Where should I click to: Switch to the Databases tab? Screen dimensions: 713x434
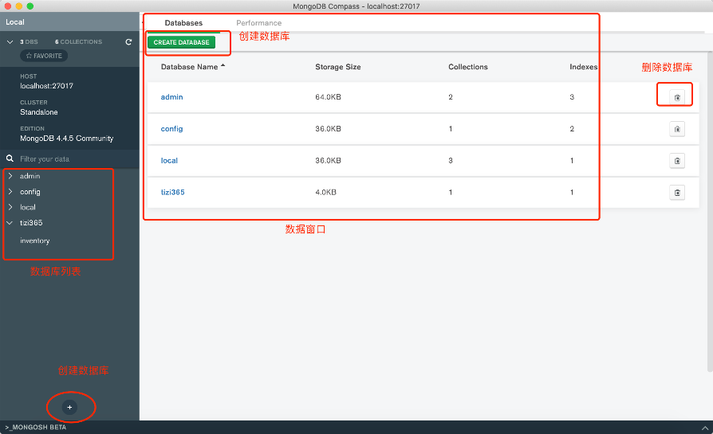click(x=183, y=23)
